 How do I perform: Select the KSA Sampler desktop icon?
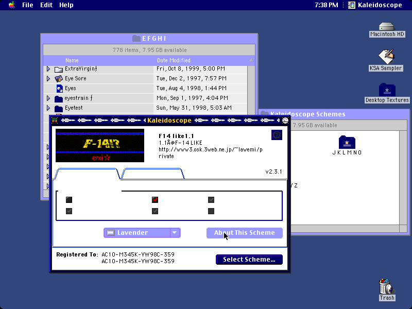[x=386, y=57]
